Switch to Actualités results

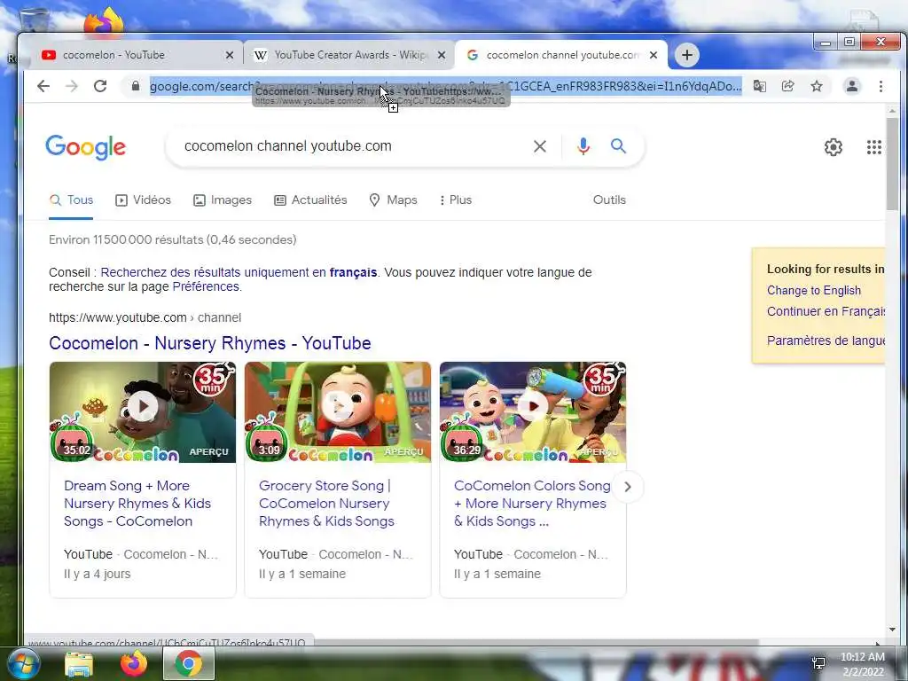[x=310, y=200]
